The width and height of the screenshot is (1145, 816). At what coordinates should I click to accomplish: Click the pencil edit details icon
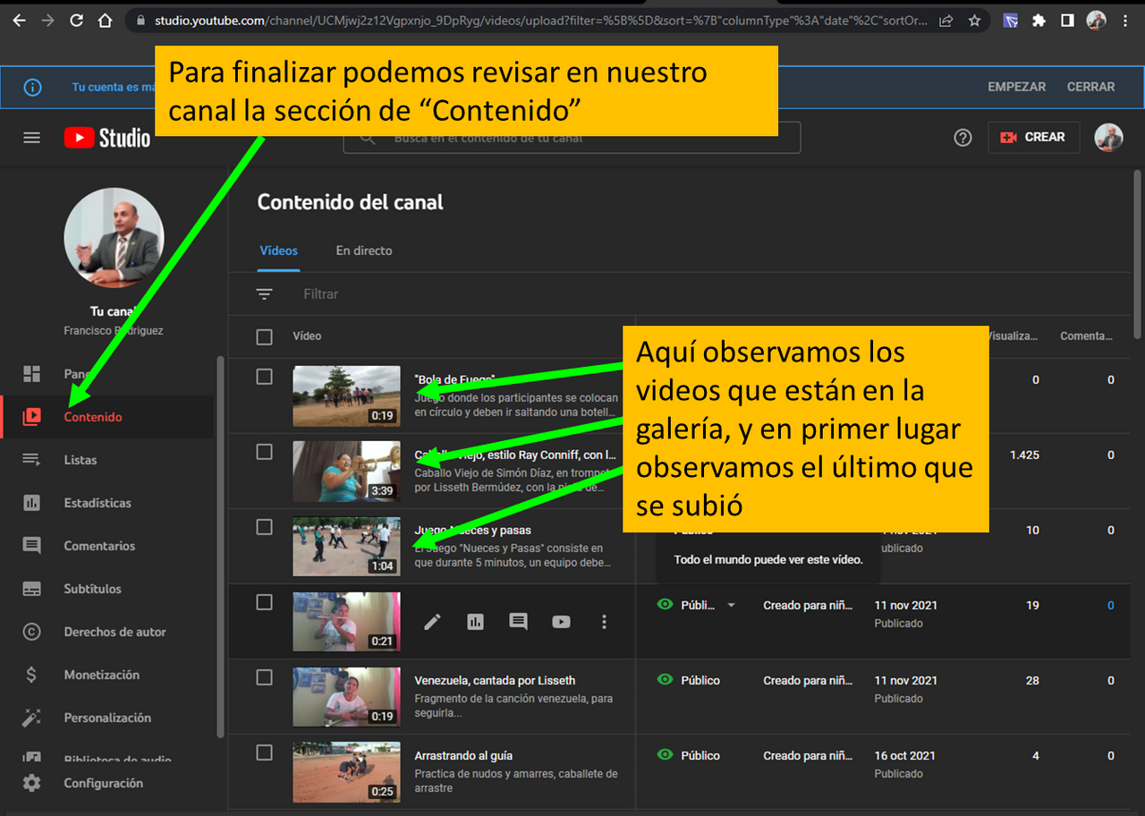click(x=432, y=621)
